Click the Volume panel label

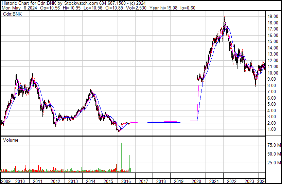click(11, 140)
